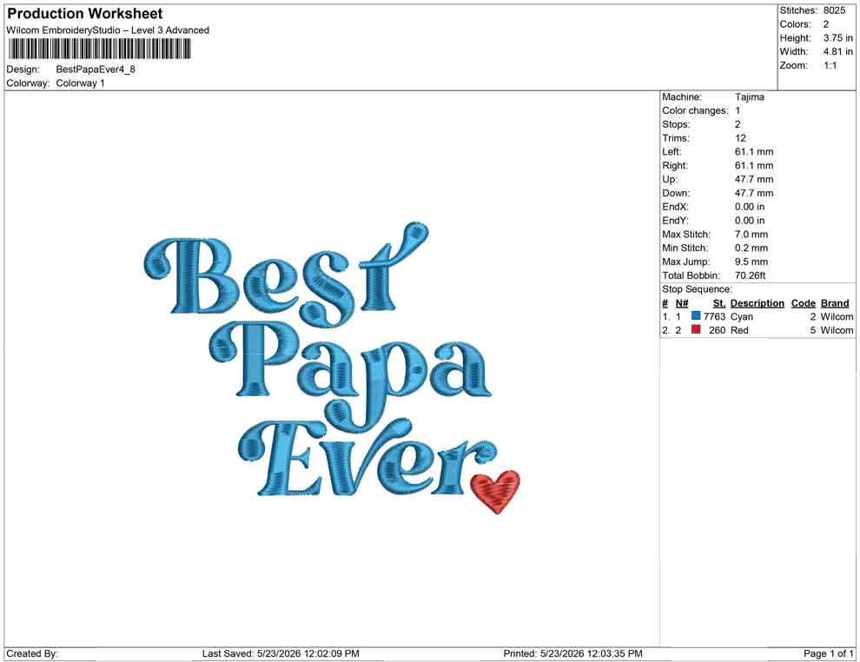Click 'Page 1 of 1' in the footer
The image size is (860, 662).
coord(828,653)
